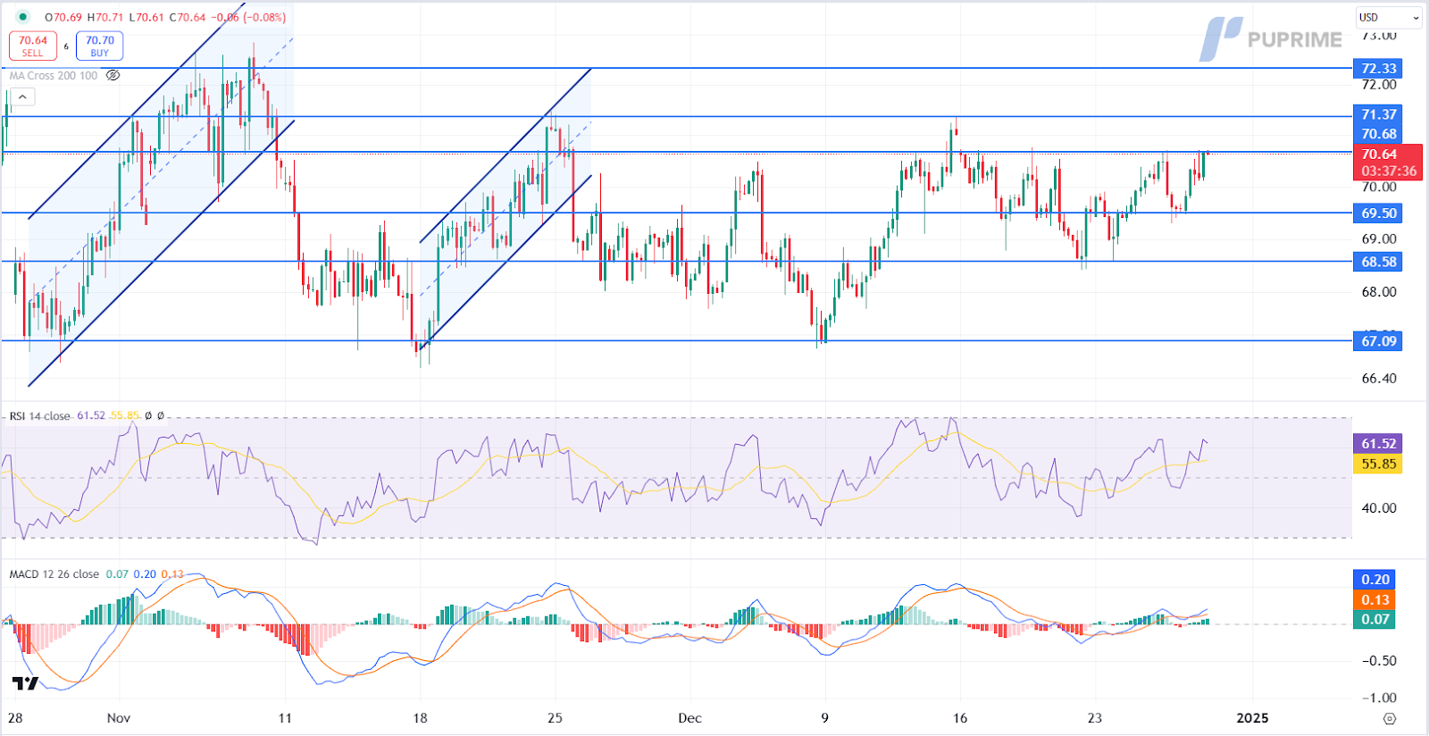Viewport: 1429px width, 736px height.
Task: Click the 03:37:36 bar countdown timer
Action: 1388,171
